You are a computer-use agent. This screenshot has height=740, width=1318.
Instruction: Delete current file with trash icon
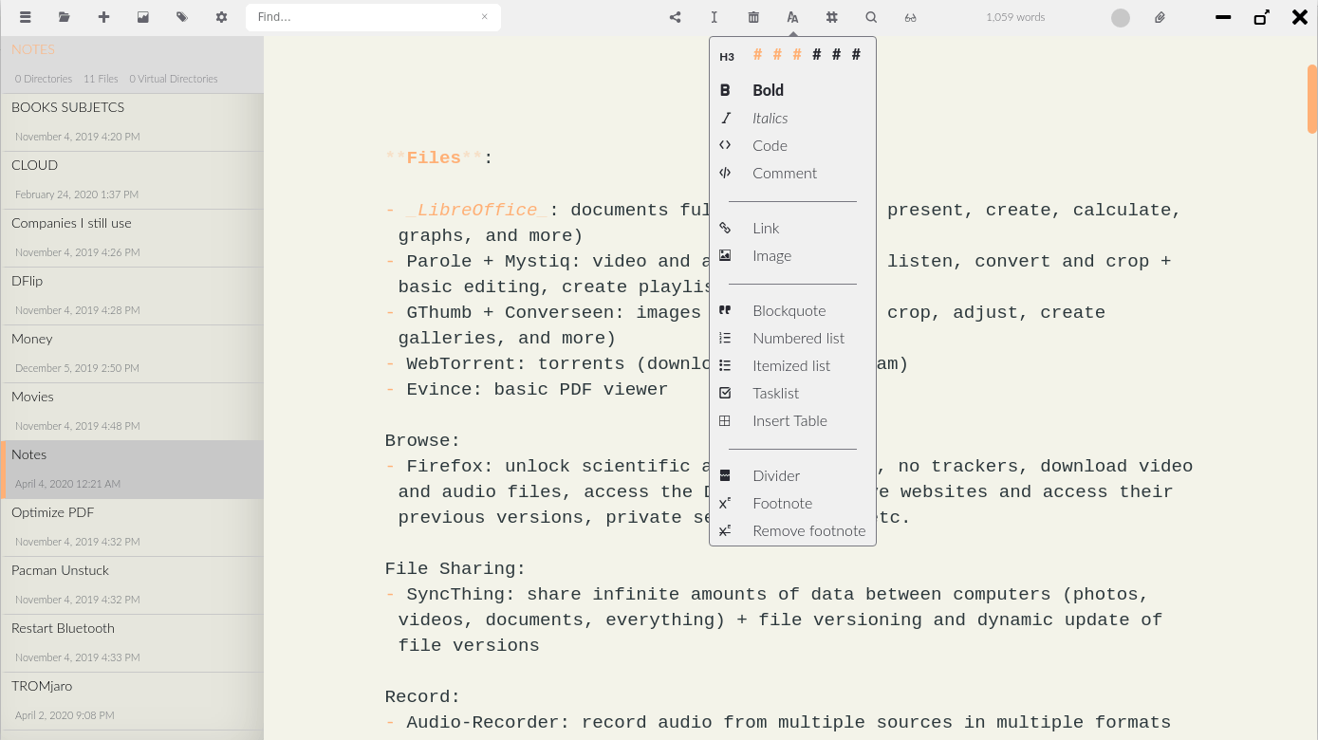pyautogui.click(x=753, y=17)
